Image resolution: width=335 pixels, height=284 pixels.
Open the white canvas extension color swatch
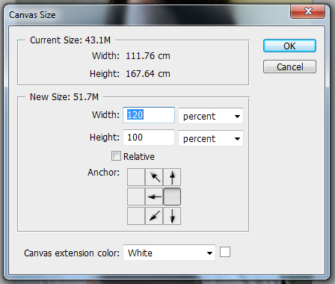click(x=225, y=252)
